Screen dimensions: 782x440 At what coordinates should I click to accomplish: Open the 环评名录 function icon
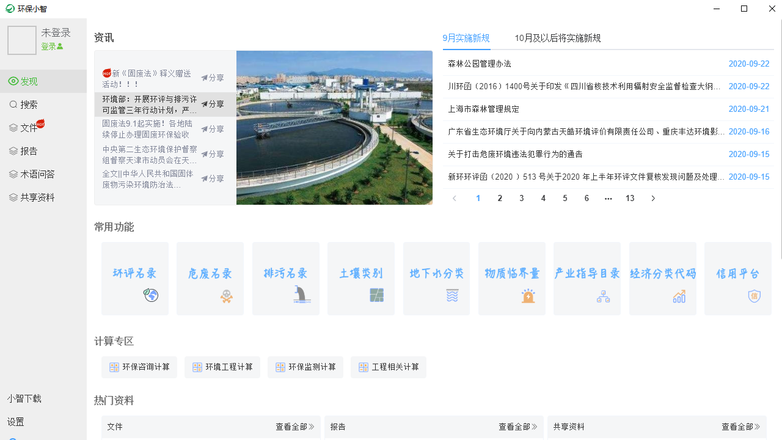click(x=134, y=279)
